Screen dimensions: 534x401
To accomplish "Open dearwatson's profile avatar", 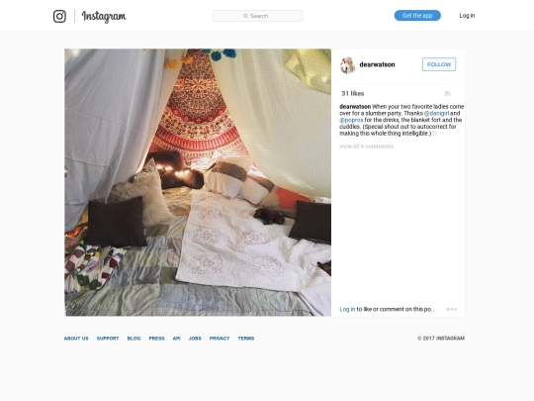I will click(x=348, y=65).
